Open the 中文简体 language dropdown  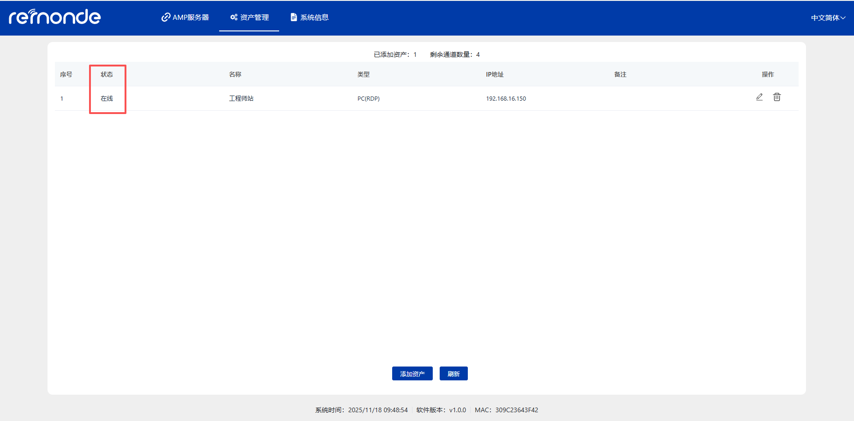point(825,18)
